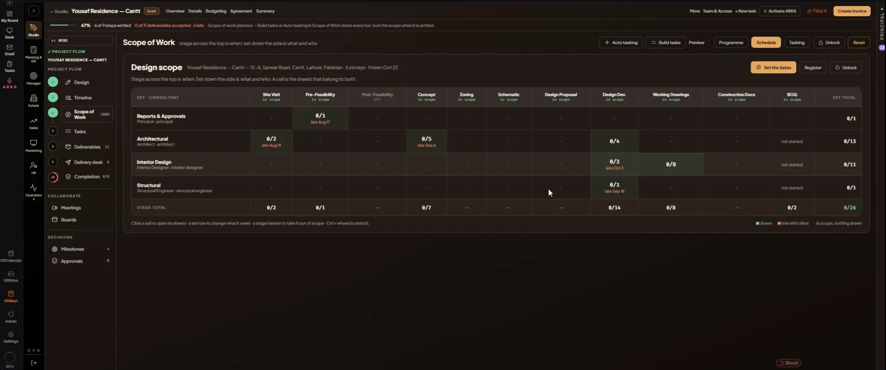Open Deliverables in the project flow

coord(87,147)
